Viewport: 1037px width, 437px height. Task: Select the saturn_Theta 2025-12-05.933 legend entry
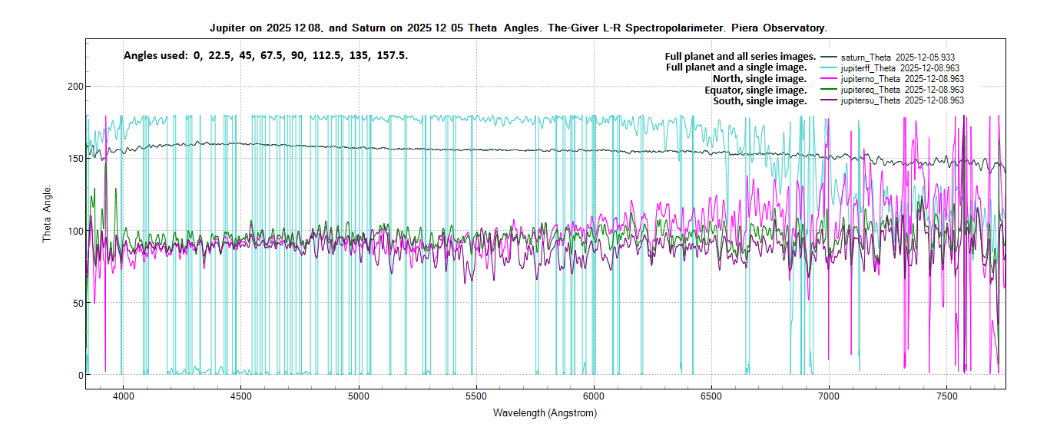pyautogui.click(x=898, y=58)
